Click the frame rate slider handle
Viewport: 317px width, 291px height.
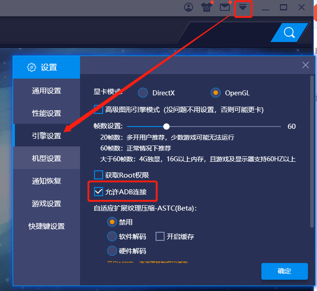(x=166, y=127)
